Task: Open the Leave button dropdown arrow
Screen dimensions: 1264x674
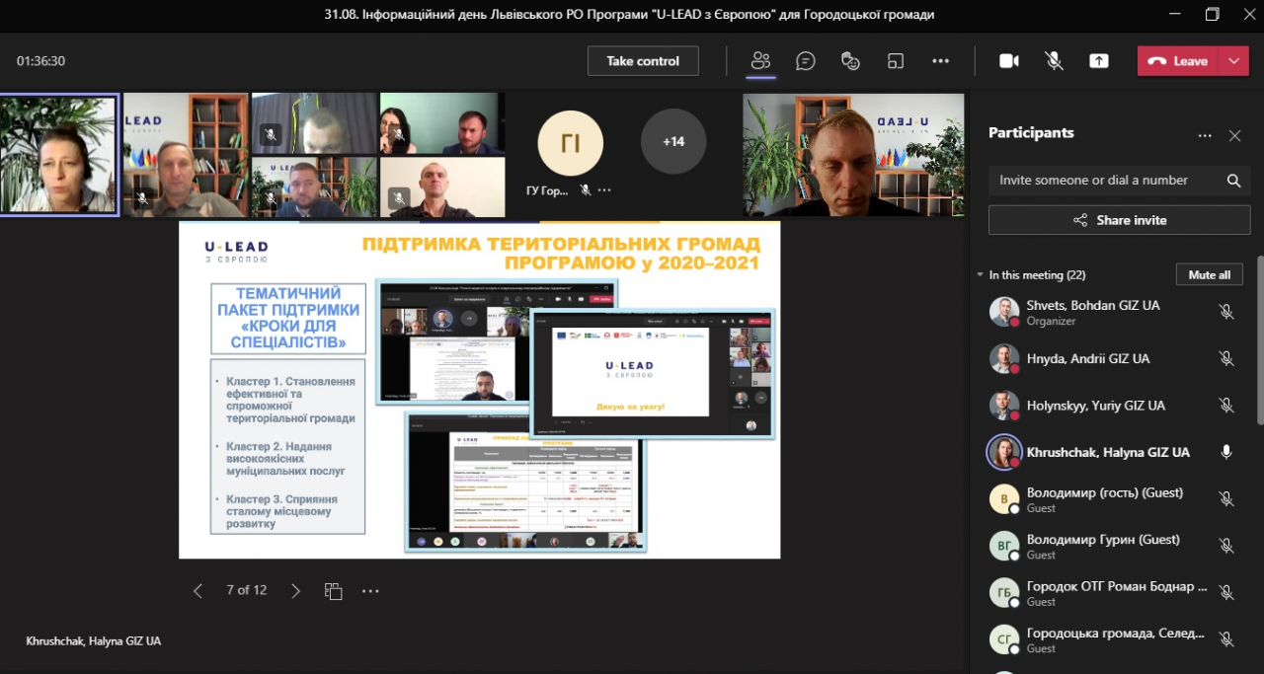Action: [x=1233, y=61]
